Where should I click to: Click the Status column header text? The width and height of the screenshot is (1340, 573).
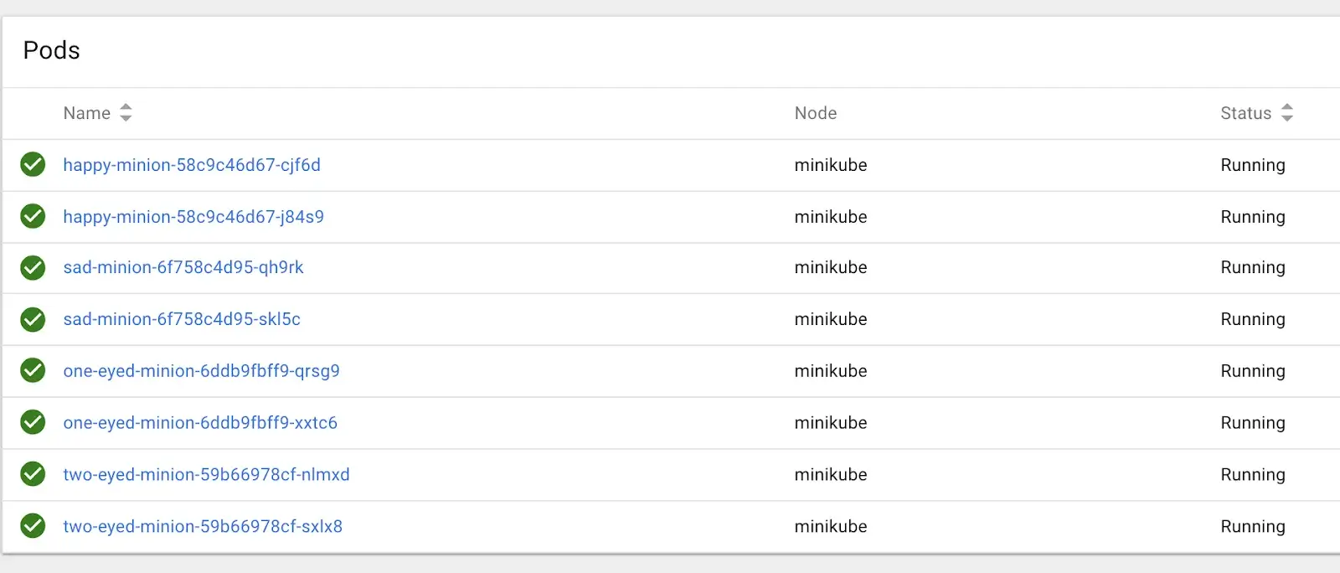tap(1245, 113)
